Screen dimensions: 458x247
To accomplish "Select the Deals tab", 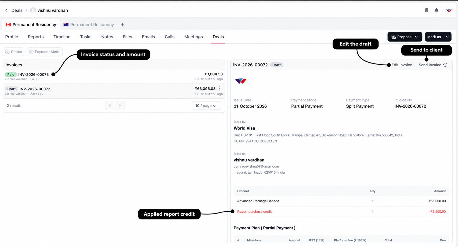I will coord(218,37).
